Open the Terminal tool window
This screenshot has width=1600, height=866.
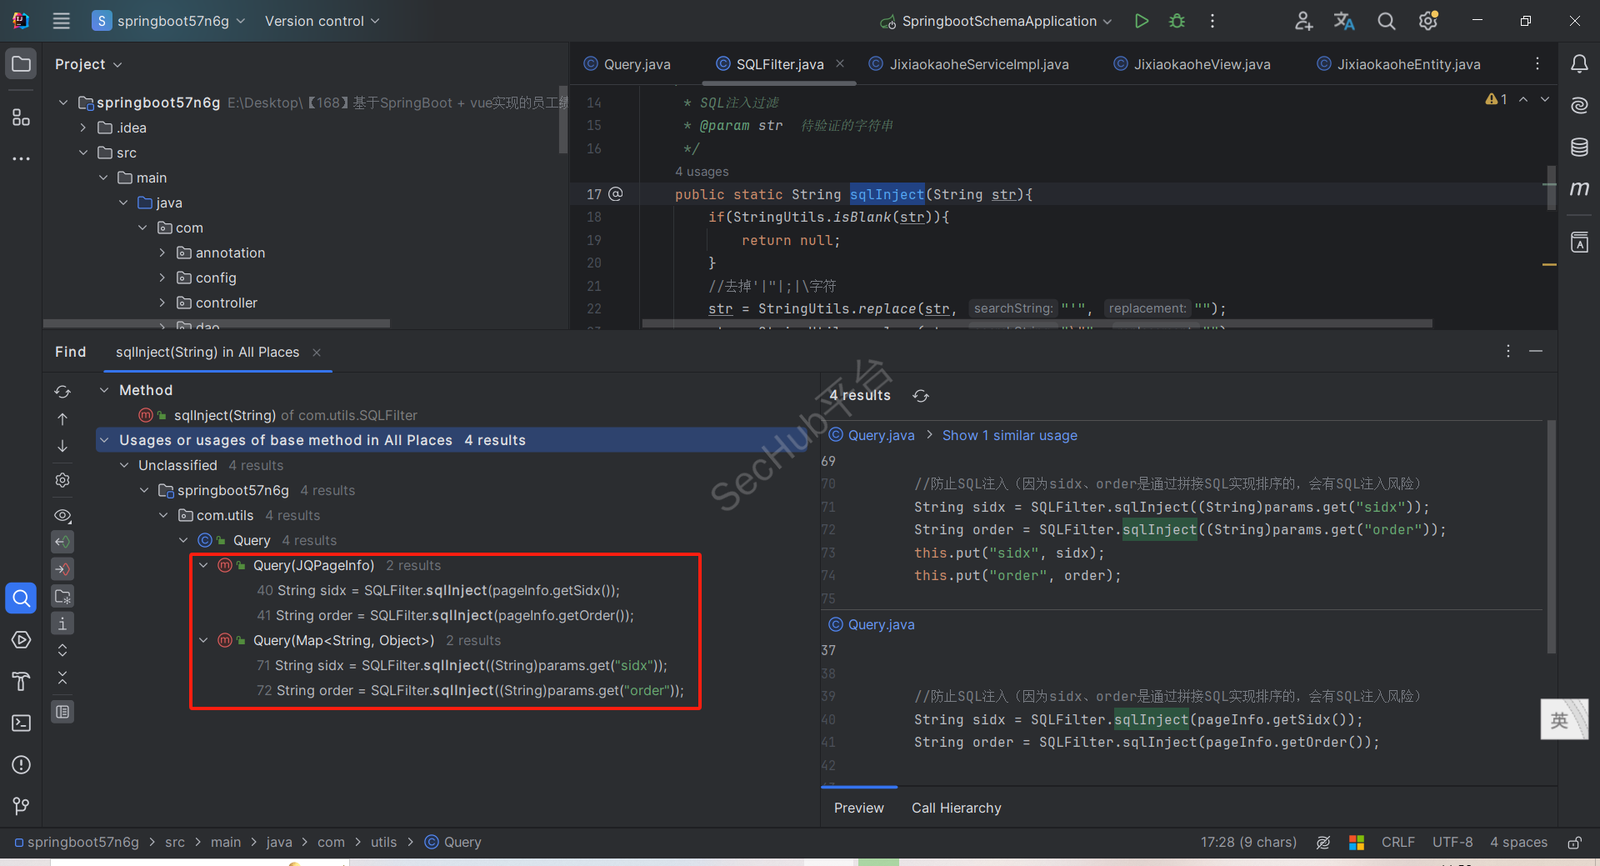tap(22, 723)
